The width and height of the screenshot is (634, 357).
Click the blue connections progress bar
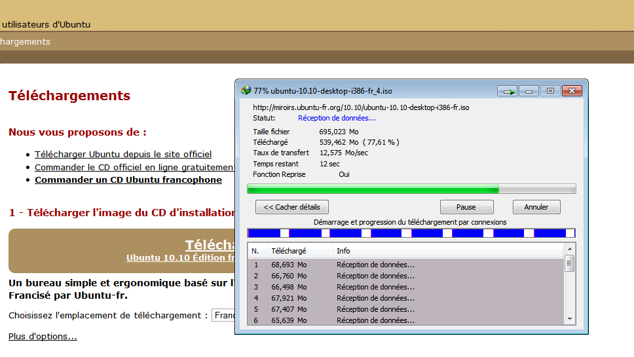pyautogui.click(x=411, y=233)
